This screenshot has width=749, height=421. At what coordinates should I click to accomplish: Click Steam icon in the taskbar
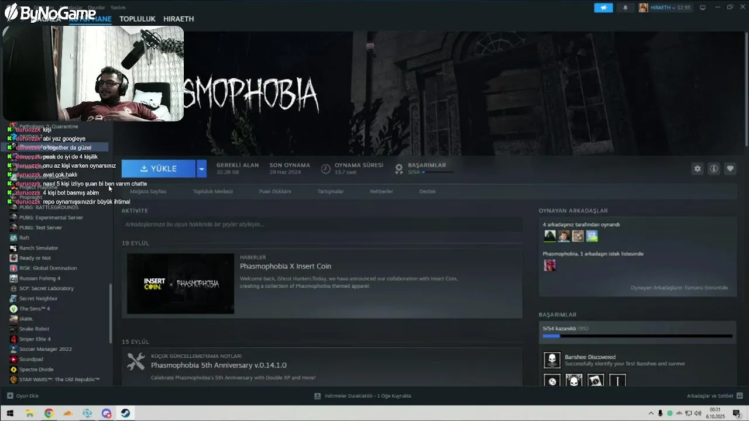[125, 413]
